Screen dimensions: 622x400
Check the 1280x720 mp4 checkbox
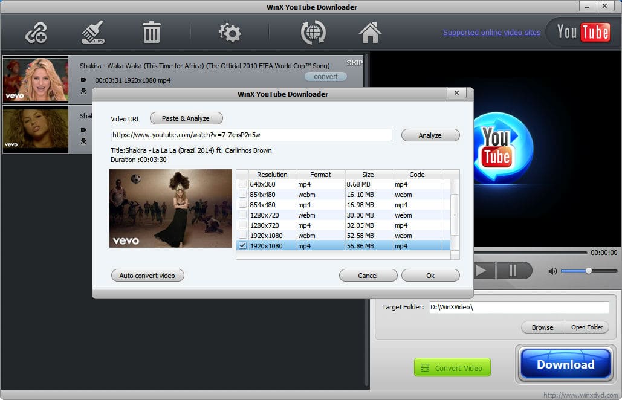click(x=242, y=225)
